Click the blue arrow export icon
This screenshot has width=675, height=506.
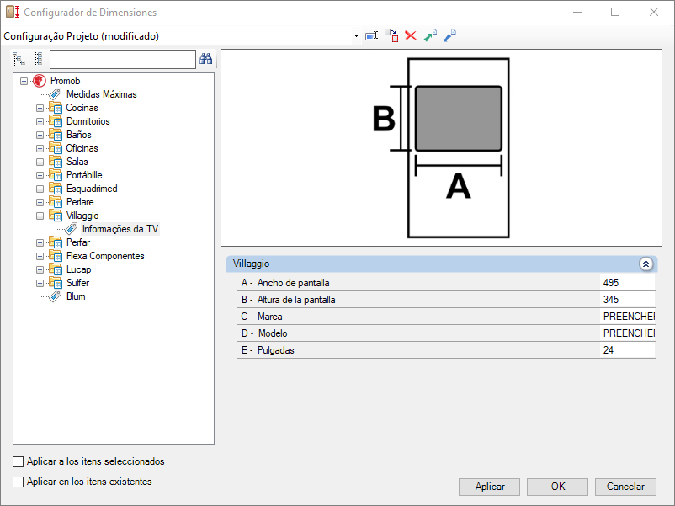click(449, 36)
